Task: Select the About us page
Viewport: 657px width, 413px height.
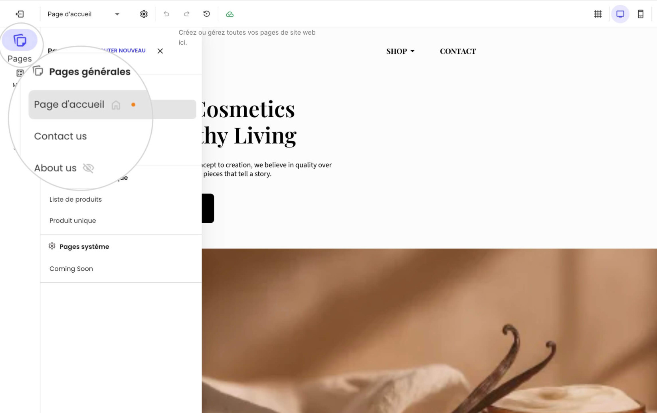Action: point(55,168)
